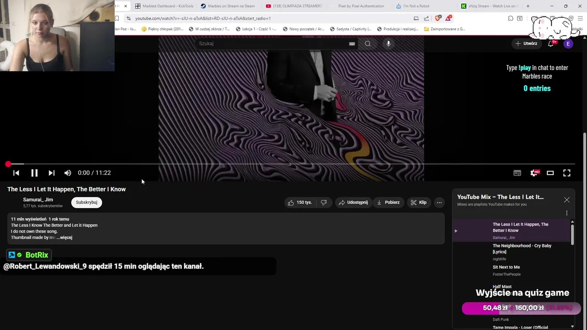The width and height of the screenshot is (587, 330).
Task: Switch to Marbles on Stream na Steam tab
Action: (227, 6)
